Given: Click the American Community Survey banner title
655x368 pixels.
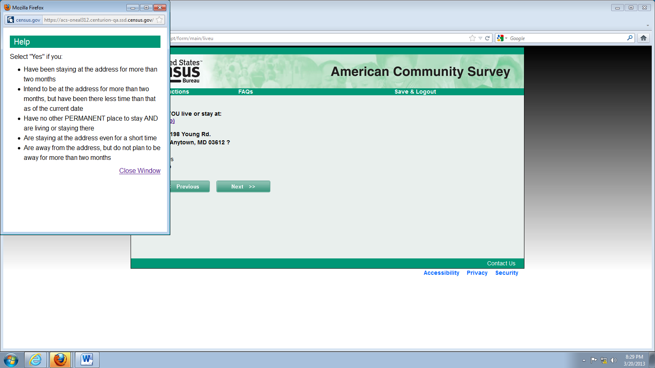Looking at the screenshot, I should 420,72.
